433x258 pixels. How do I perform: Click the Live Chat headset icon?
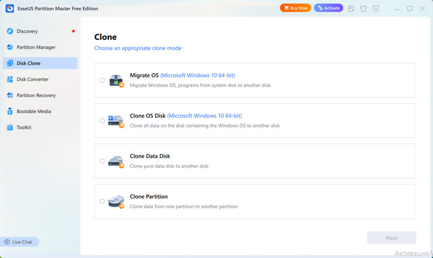[x=7, y=242]
